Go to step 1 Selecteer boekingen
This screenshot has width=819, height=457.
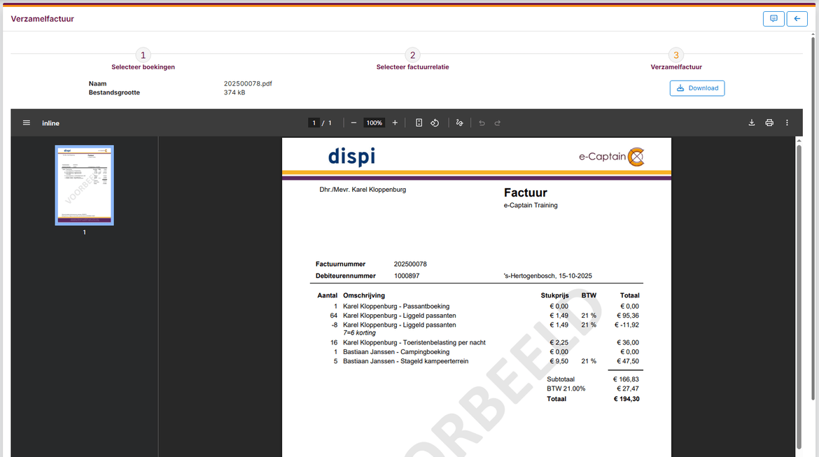click(143, 55)
